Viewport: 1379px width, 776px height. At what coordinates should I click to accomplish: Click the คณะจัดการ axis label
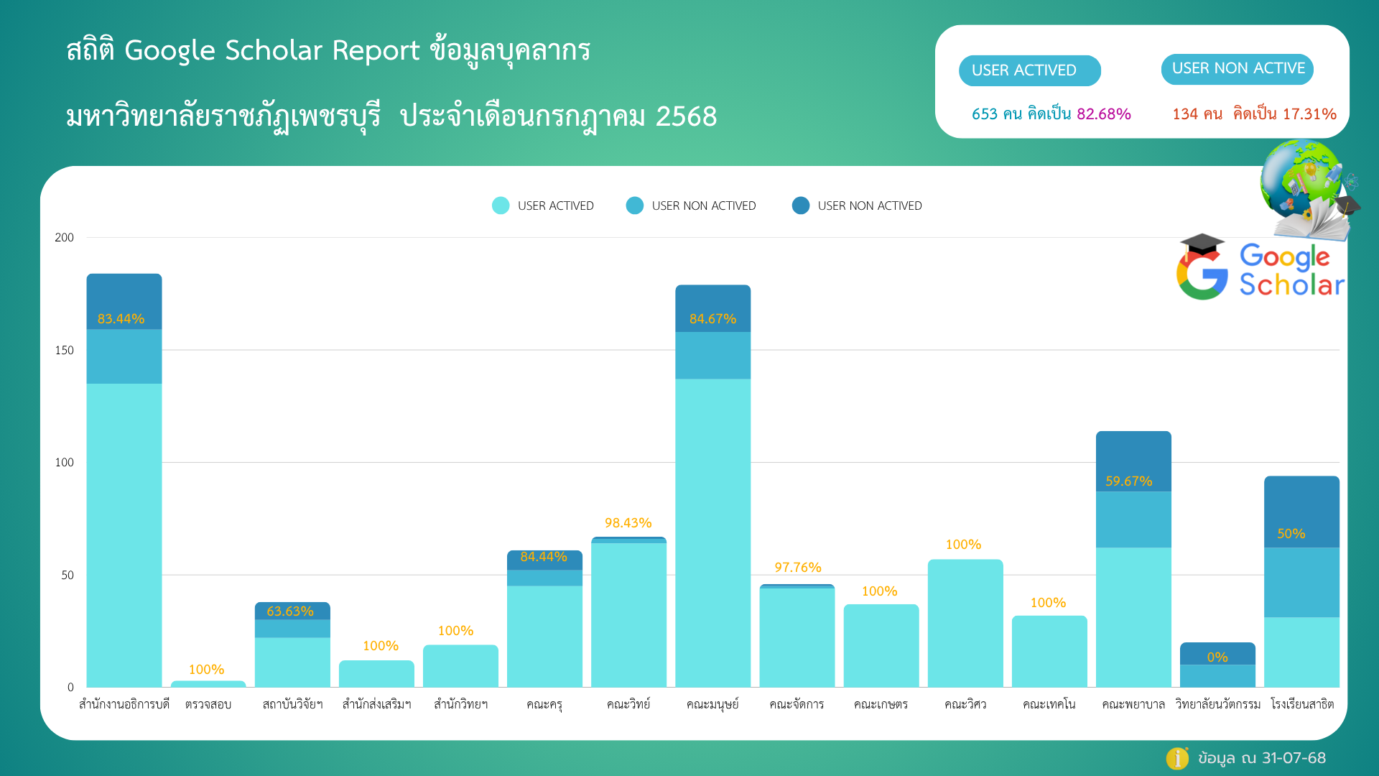797,704
